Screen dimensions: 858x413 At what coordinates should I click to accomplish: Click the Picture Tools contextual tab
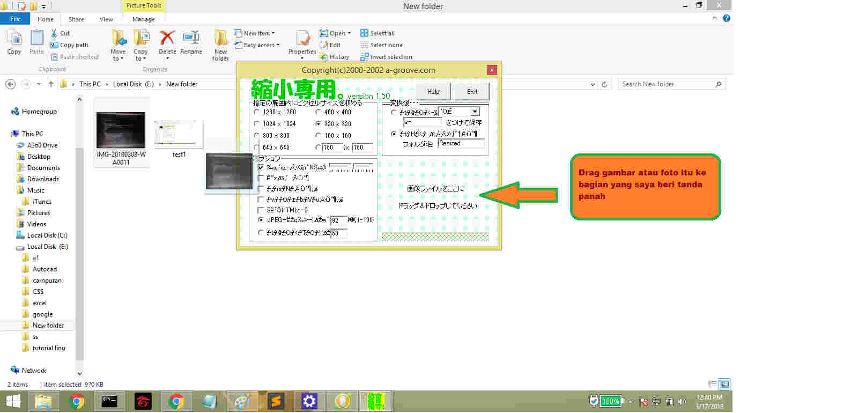(x=144, y=6)
